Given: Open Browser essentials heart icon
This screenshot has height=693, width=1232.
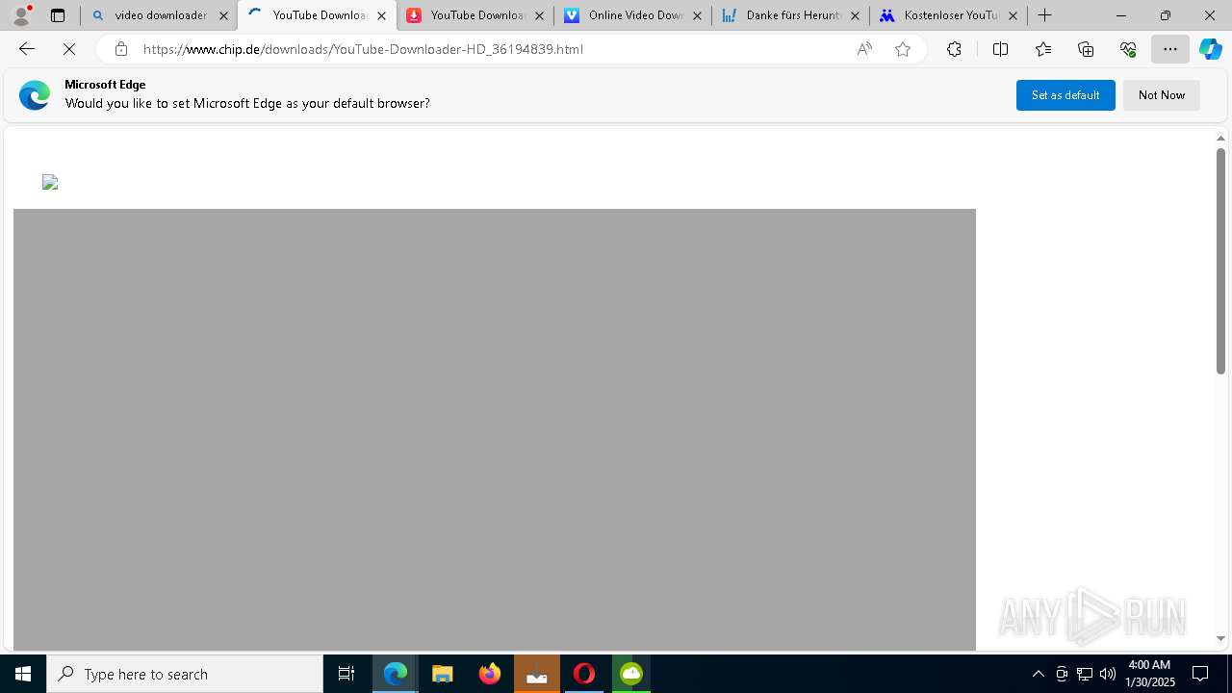Looking at the screenshot, I should click(1128, 49).
